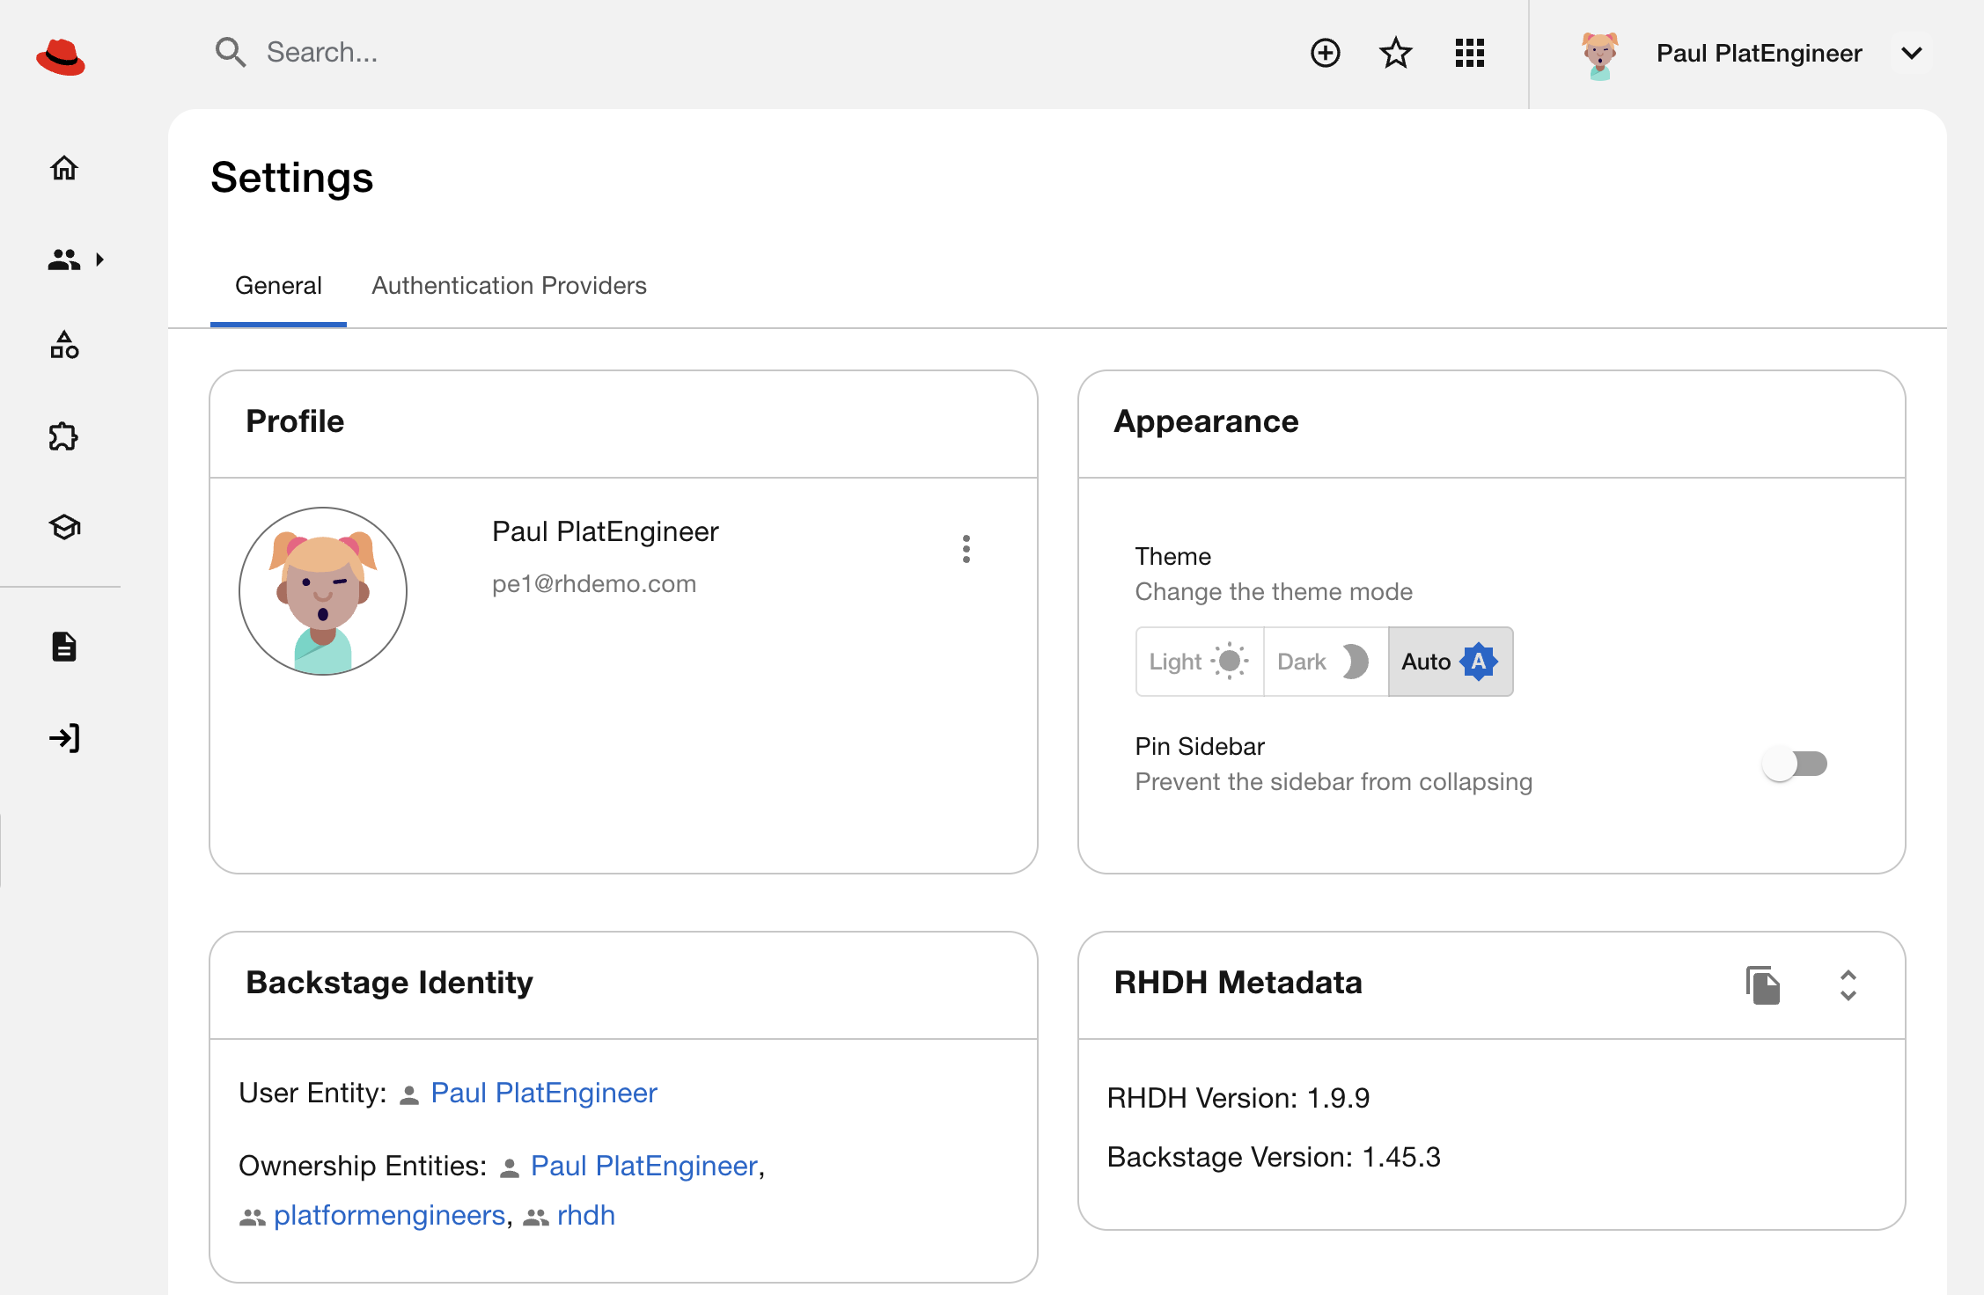This screenshot has height=1295, width=1984.
Task: Select the email pe1@rhdemo.com text
Action: click(594, 584)
